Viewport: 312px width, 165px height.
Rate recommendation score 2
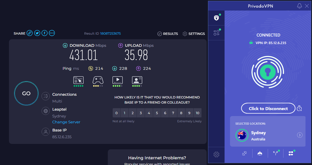tap(133, 113)
